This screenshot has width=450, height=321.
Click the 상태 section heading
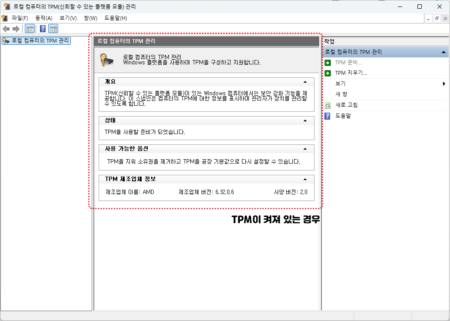(110, 120)
